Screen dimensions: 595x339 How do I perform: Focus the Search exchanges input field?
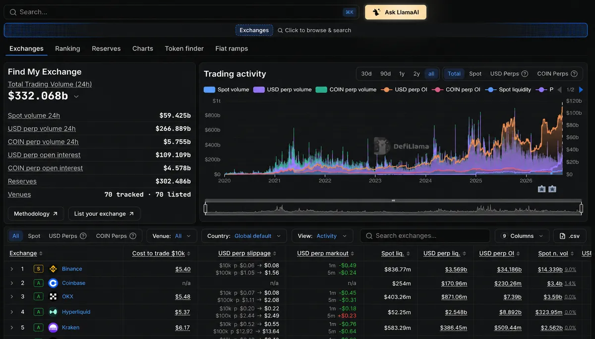[425, 236]
